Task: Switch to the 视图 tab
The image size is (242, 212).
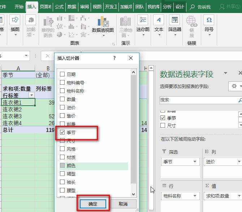Action: (x=97, y=7)
